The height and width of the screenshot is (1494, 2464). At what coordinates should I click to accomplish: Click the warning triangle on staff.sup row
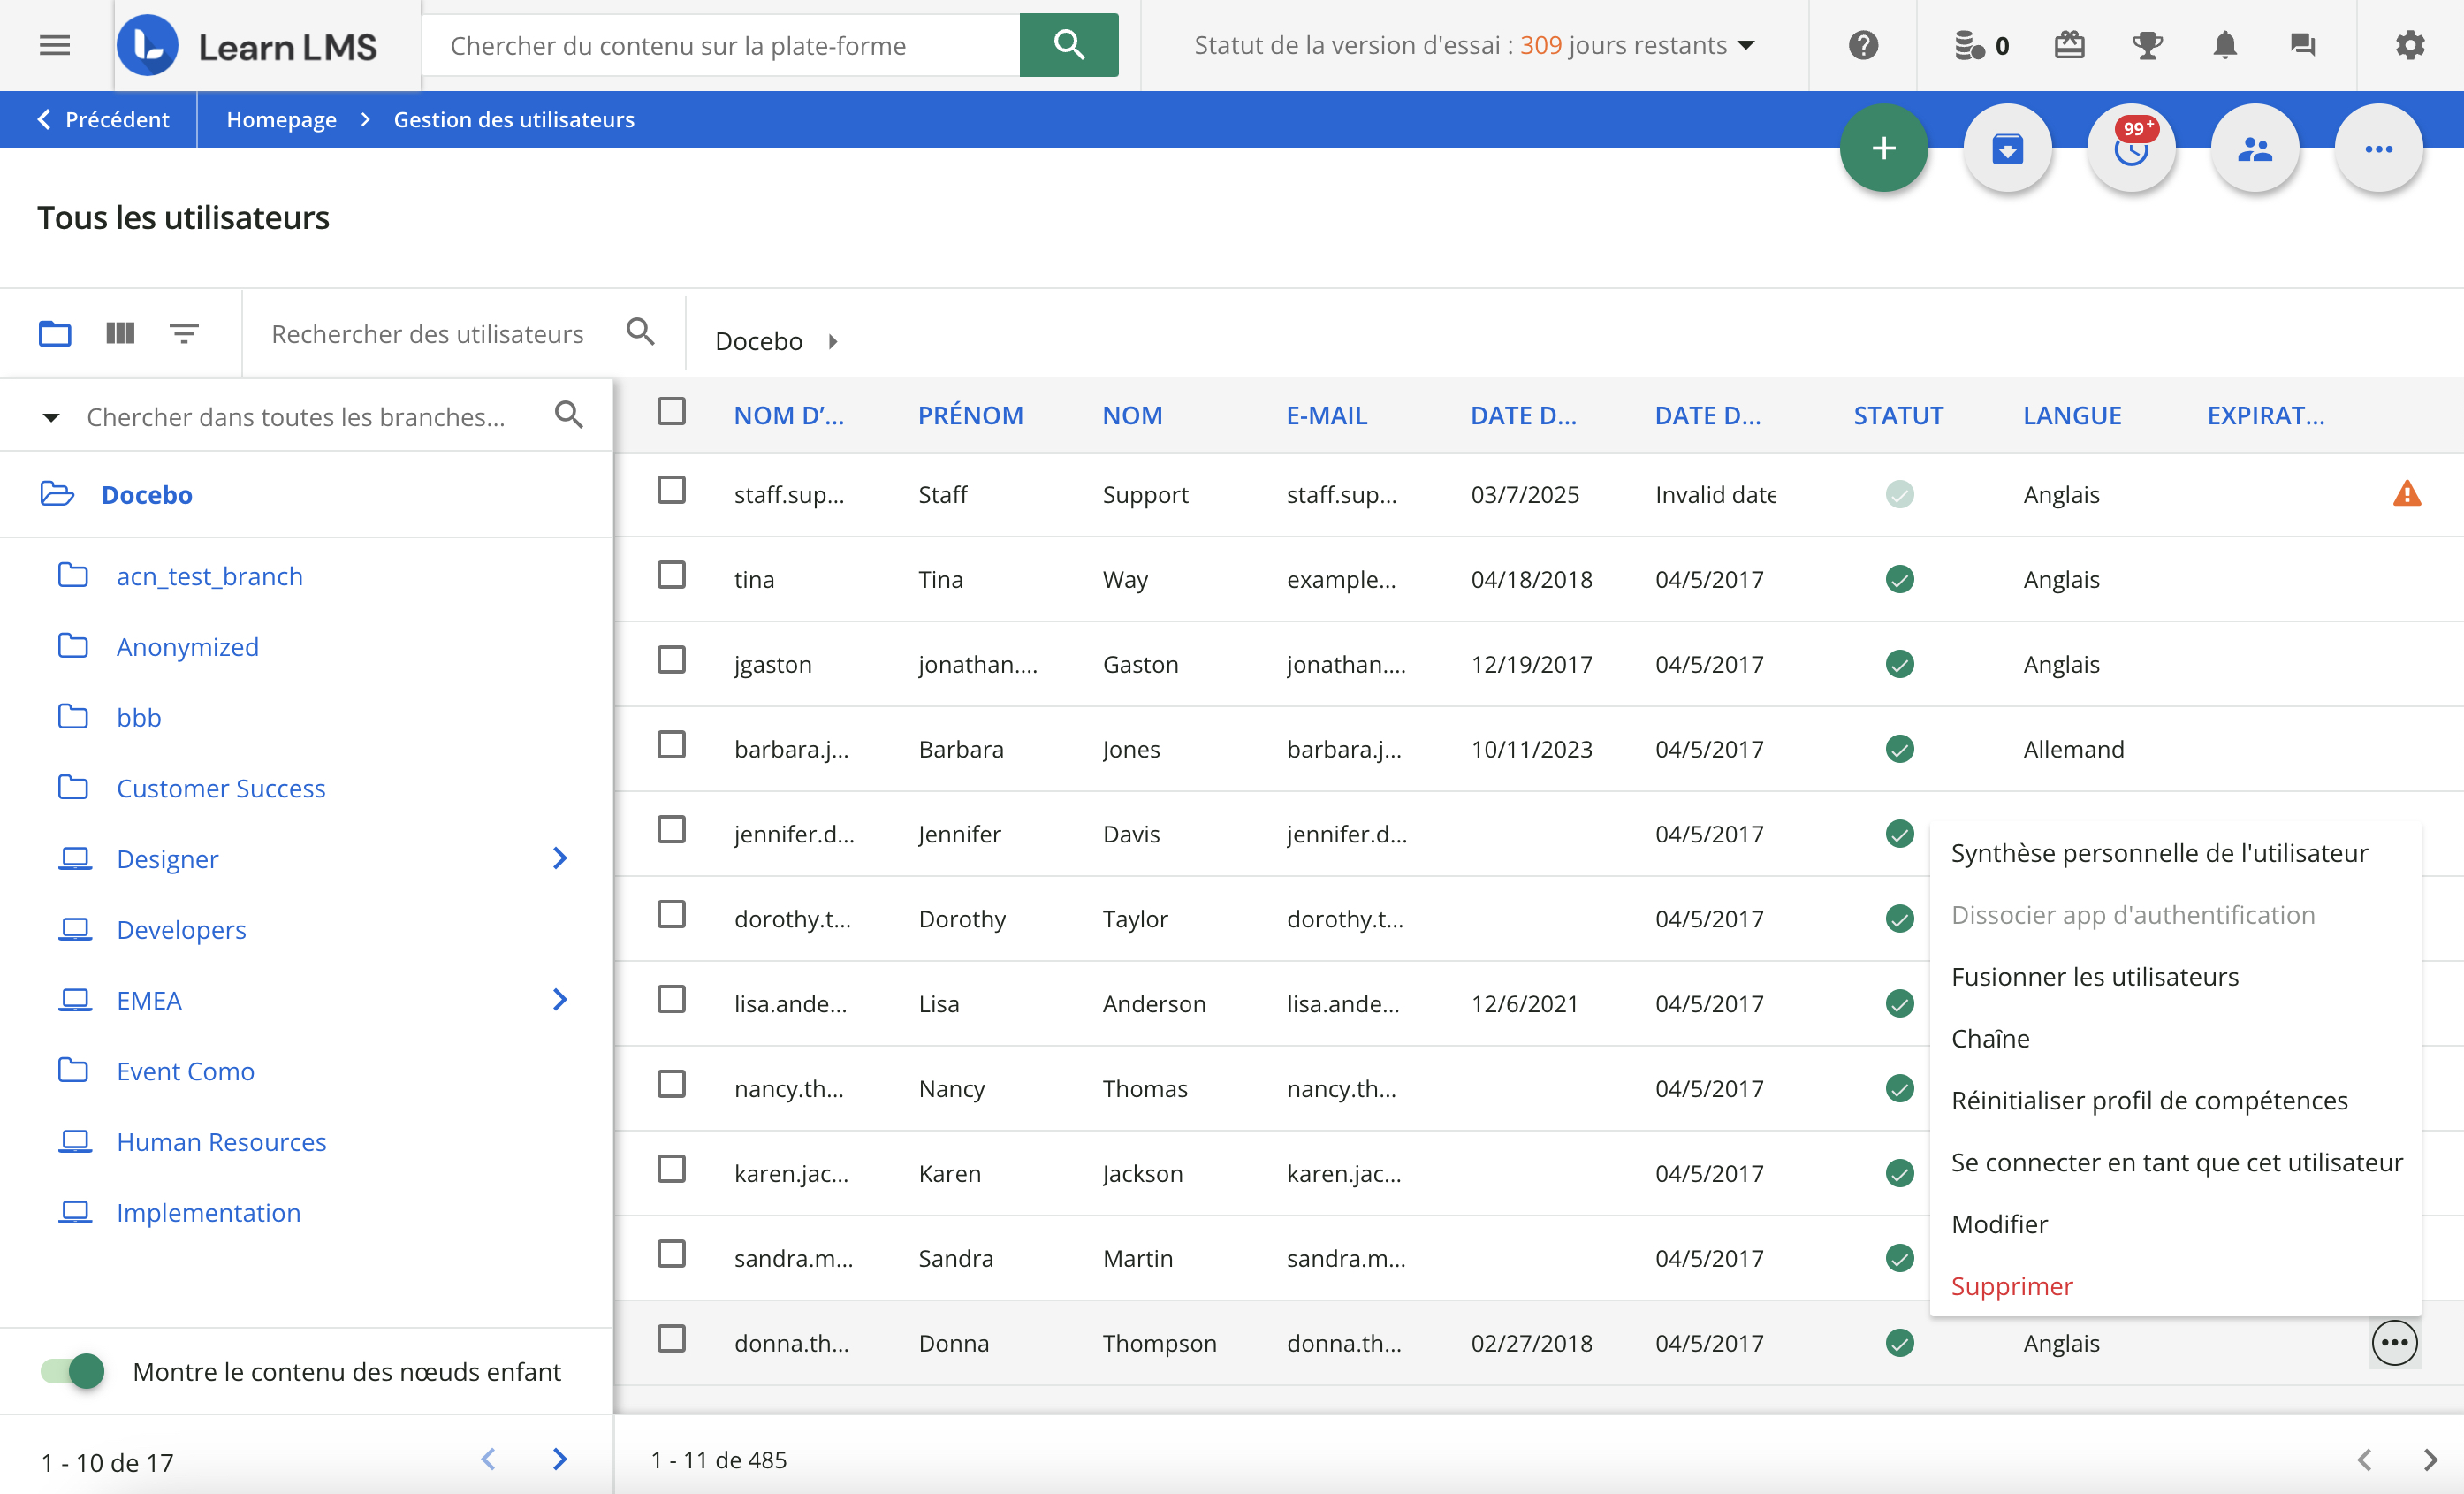tap(2406, 494)
